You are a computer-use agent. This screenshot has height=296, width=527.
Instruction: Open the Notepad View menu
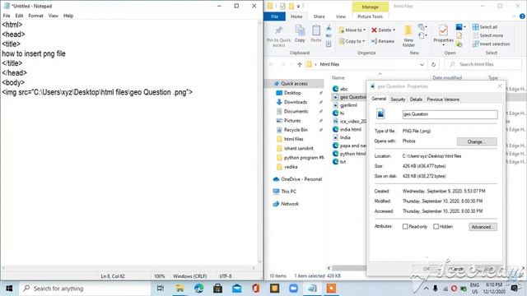click(x=53, y=16)
